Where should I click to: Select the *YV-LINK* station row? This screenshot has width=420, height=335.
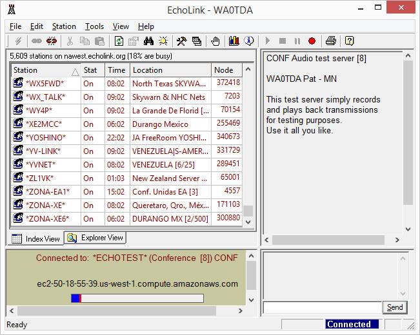coord(126,151)
